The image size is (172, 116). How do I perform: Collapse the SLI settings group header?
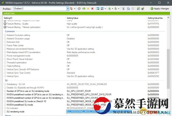click(x=6, y=80)
